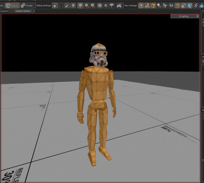Toggle the grey-blue block view icon
The width and height of the screenshot is (204, 183).
tap(183, 6)
